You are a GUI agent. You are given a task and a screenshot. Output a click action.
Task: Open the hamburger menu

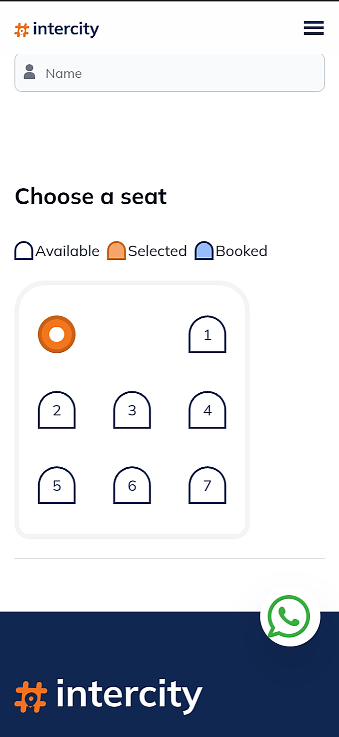314,28
